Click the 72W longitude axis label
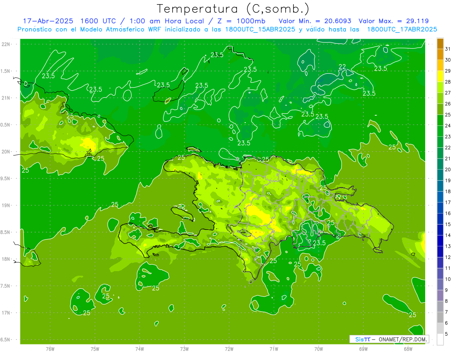Image resolution: width=458 pixels, height=354 pixels. pyautogui.click(x=229, y=349)
